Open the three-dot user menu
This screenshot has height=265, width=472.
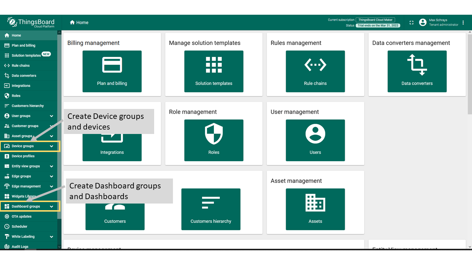point(464,22)
